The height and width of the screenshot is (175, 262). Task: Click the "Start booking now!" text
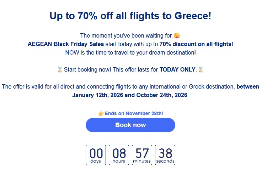(x=88, y=70)
